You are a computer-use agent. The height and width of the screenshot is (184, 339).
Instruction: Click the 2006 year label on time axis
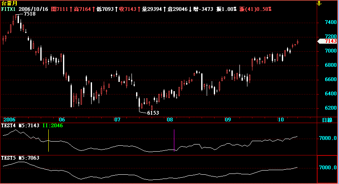[x=8, y=120]
